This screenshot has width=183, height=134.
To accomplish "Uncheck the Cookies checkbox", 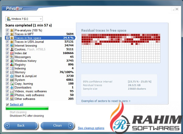I will (7, 49).
